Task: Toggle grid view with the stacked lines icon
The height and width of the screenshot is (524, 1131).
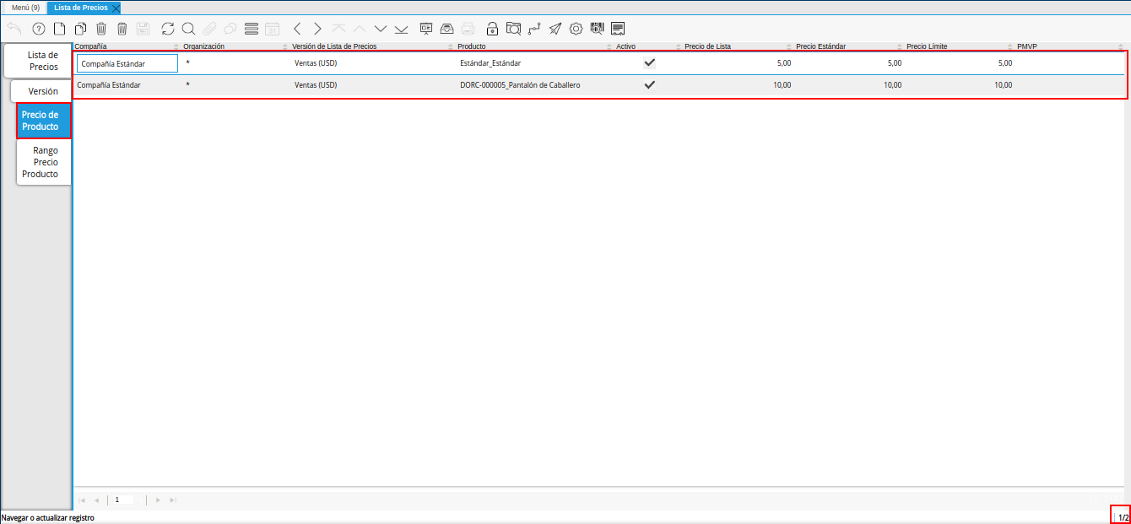Action: coord(251,29)
